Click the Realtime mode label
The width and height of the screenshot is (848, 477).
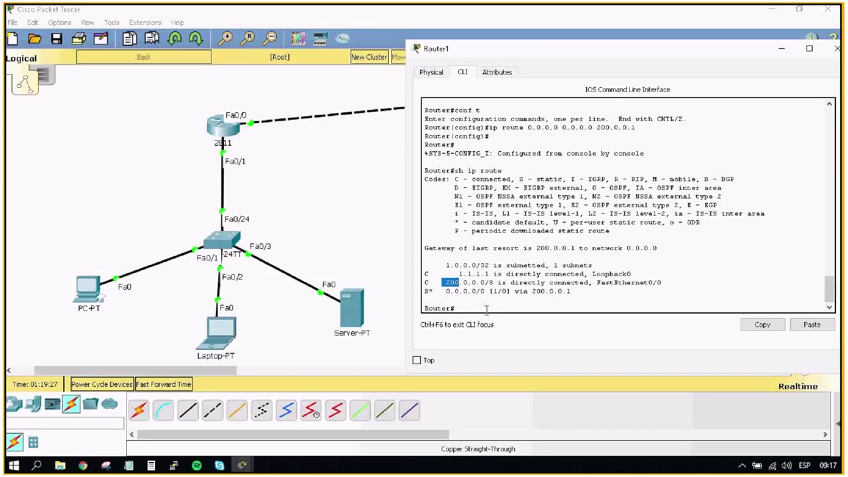[798, 386]
